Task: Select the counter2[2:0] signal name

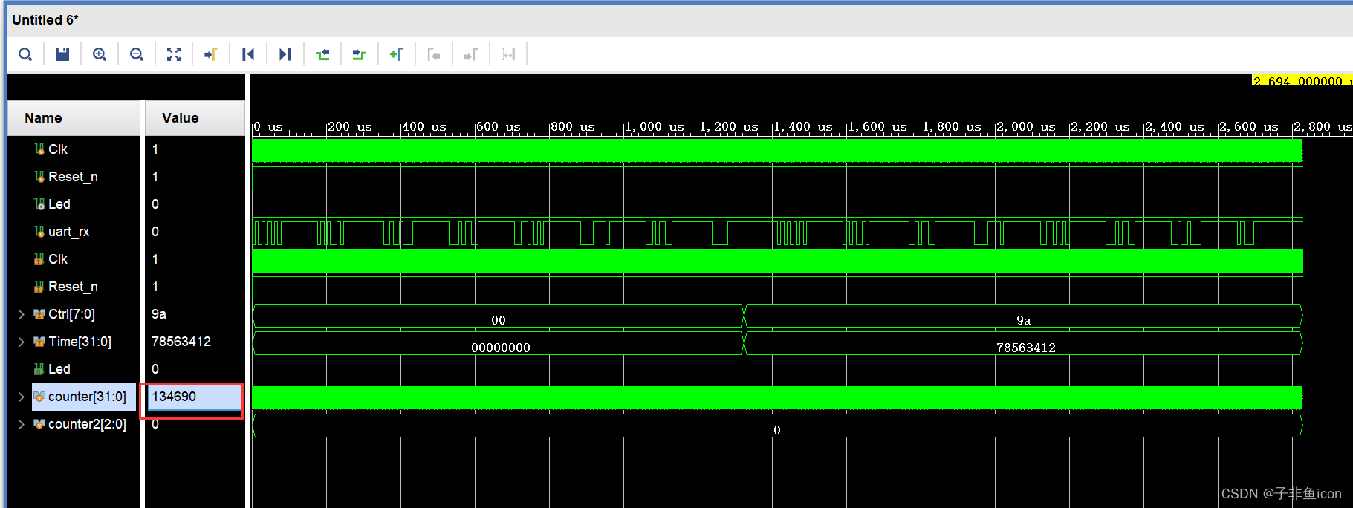Action: tap(87, 424)
